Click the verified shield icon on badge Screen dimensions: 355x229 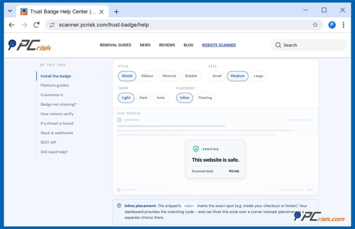point(196,149)
